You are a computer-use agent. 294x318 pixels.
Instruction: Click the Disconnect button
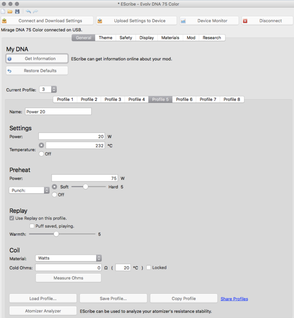[x=267, y=21]
